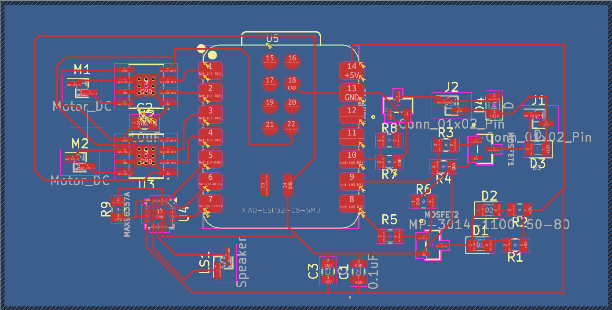Select U5 pad 1 Net-(U2-IN1)
The image size is (612, 310).
pos(210,70)
